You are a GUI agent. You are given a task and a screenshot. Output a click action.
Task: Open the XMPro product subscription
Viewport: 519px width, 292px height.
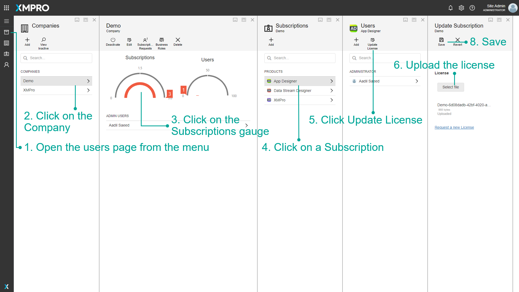pyautogui.click(x=300, y=100)
